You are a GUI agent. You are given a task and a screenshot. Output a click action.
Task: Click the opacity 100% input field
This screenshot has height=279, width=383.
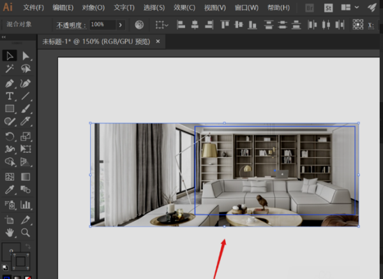(x=103, y=25)
